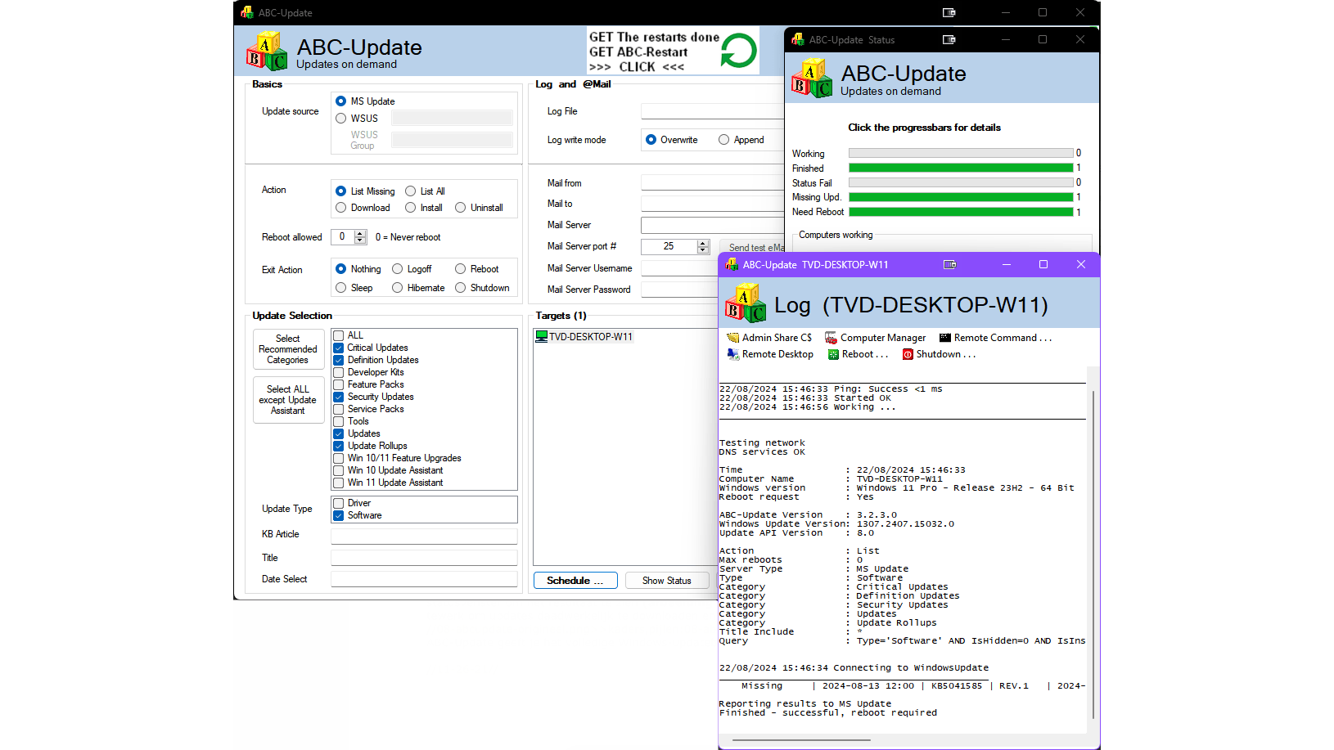The image size is (1334, 750).
Task: Click the app icon in main window title bar
Action: point(247,12)
